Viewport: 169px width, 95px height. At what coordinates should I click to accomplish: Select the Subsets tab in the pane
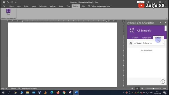[x=158, y=37]
